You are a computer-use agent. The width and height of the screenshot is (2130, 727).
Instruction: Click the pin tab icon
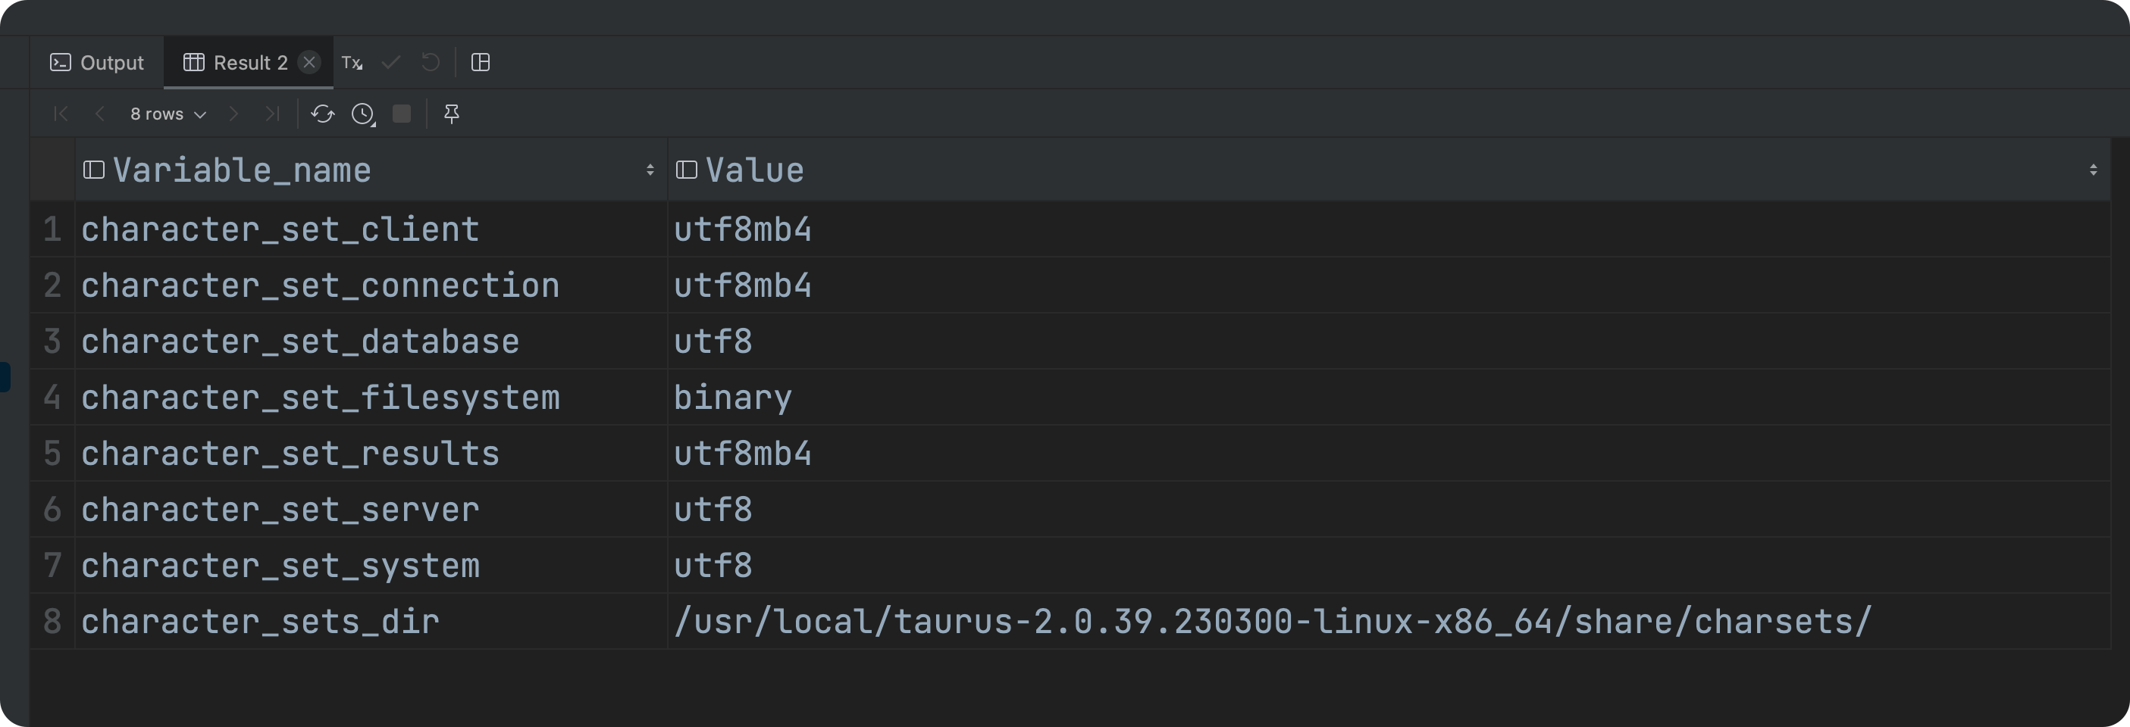(452, 113)
